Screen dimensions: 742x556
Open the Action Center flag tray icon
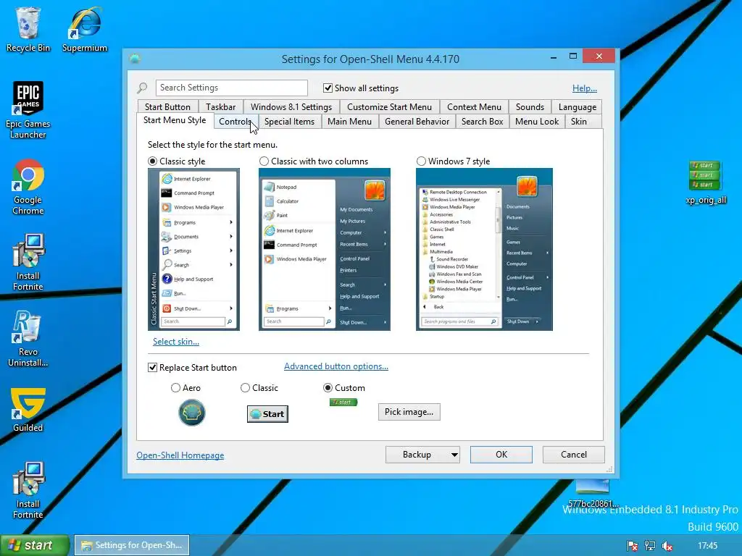pos(632,546)
